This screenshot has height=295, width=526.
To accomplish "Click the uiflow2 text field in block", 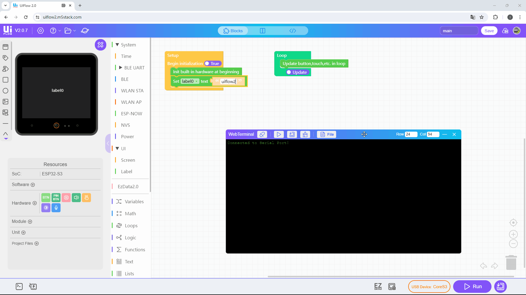I will [228, 81].
